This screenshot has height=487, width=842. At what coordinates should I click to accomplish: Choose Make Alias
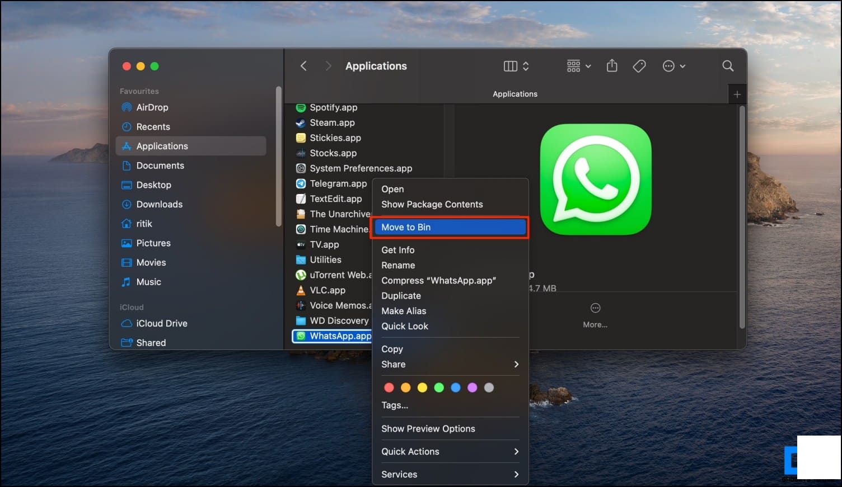450,311
